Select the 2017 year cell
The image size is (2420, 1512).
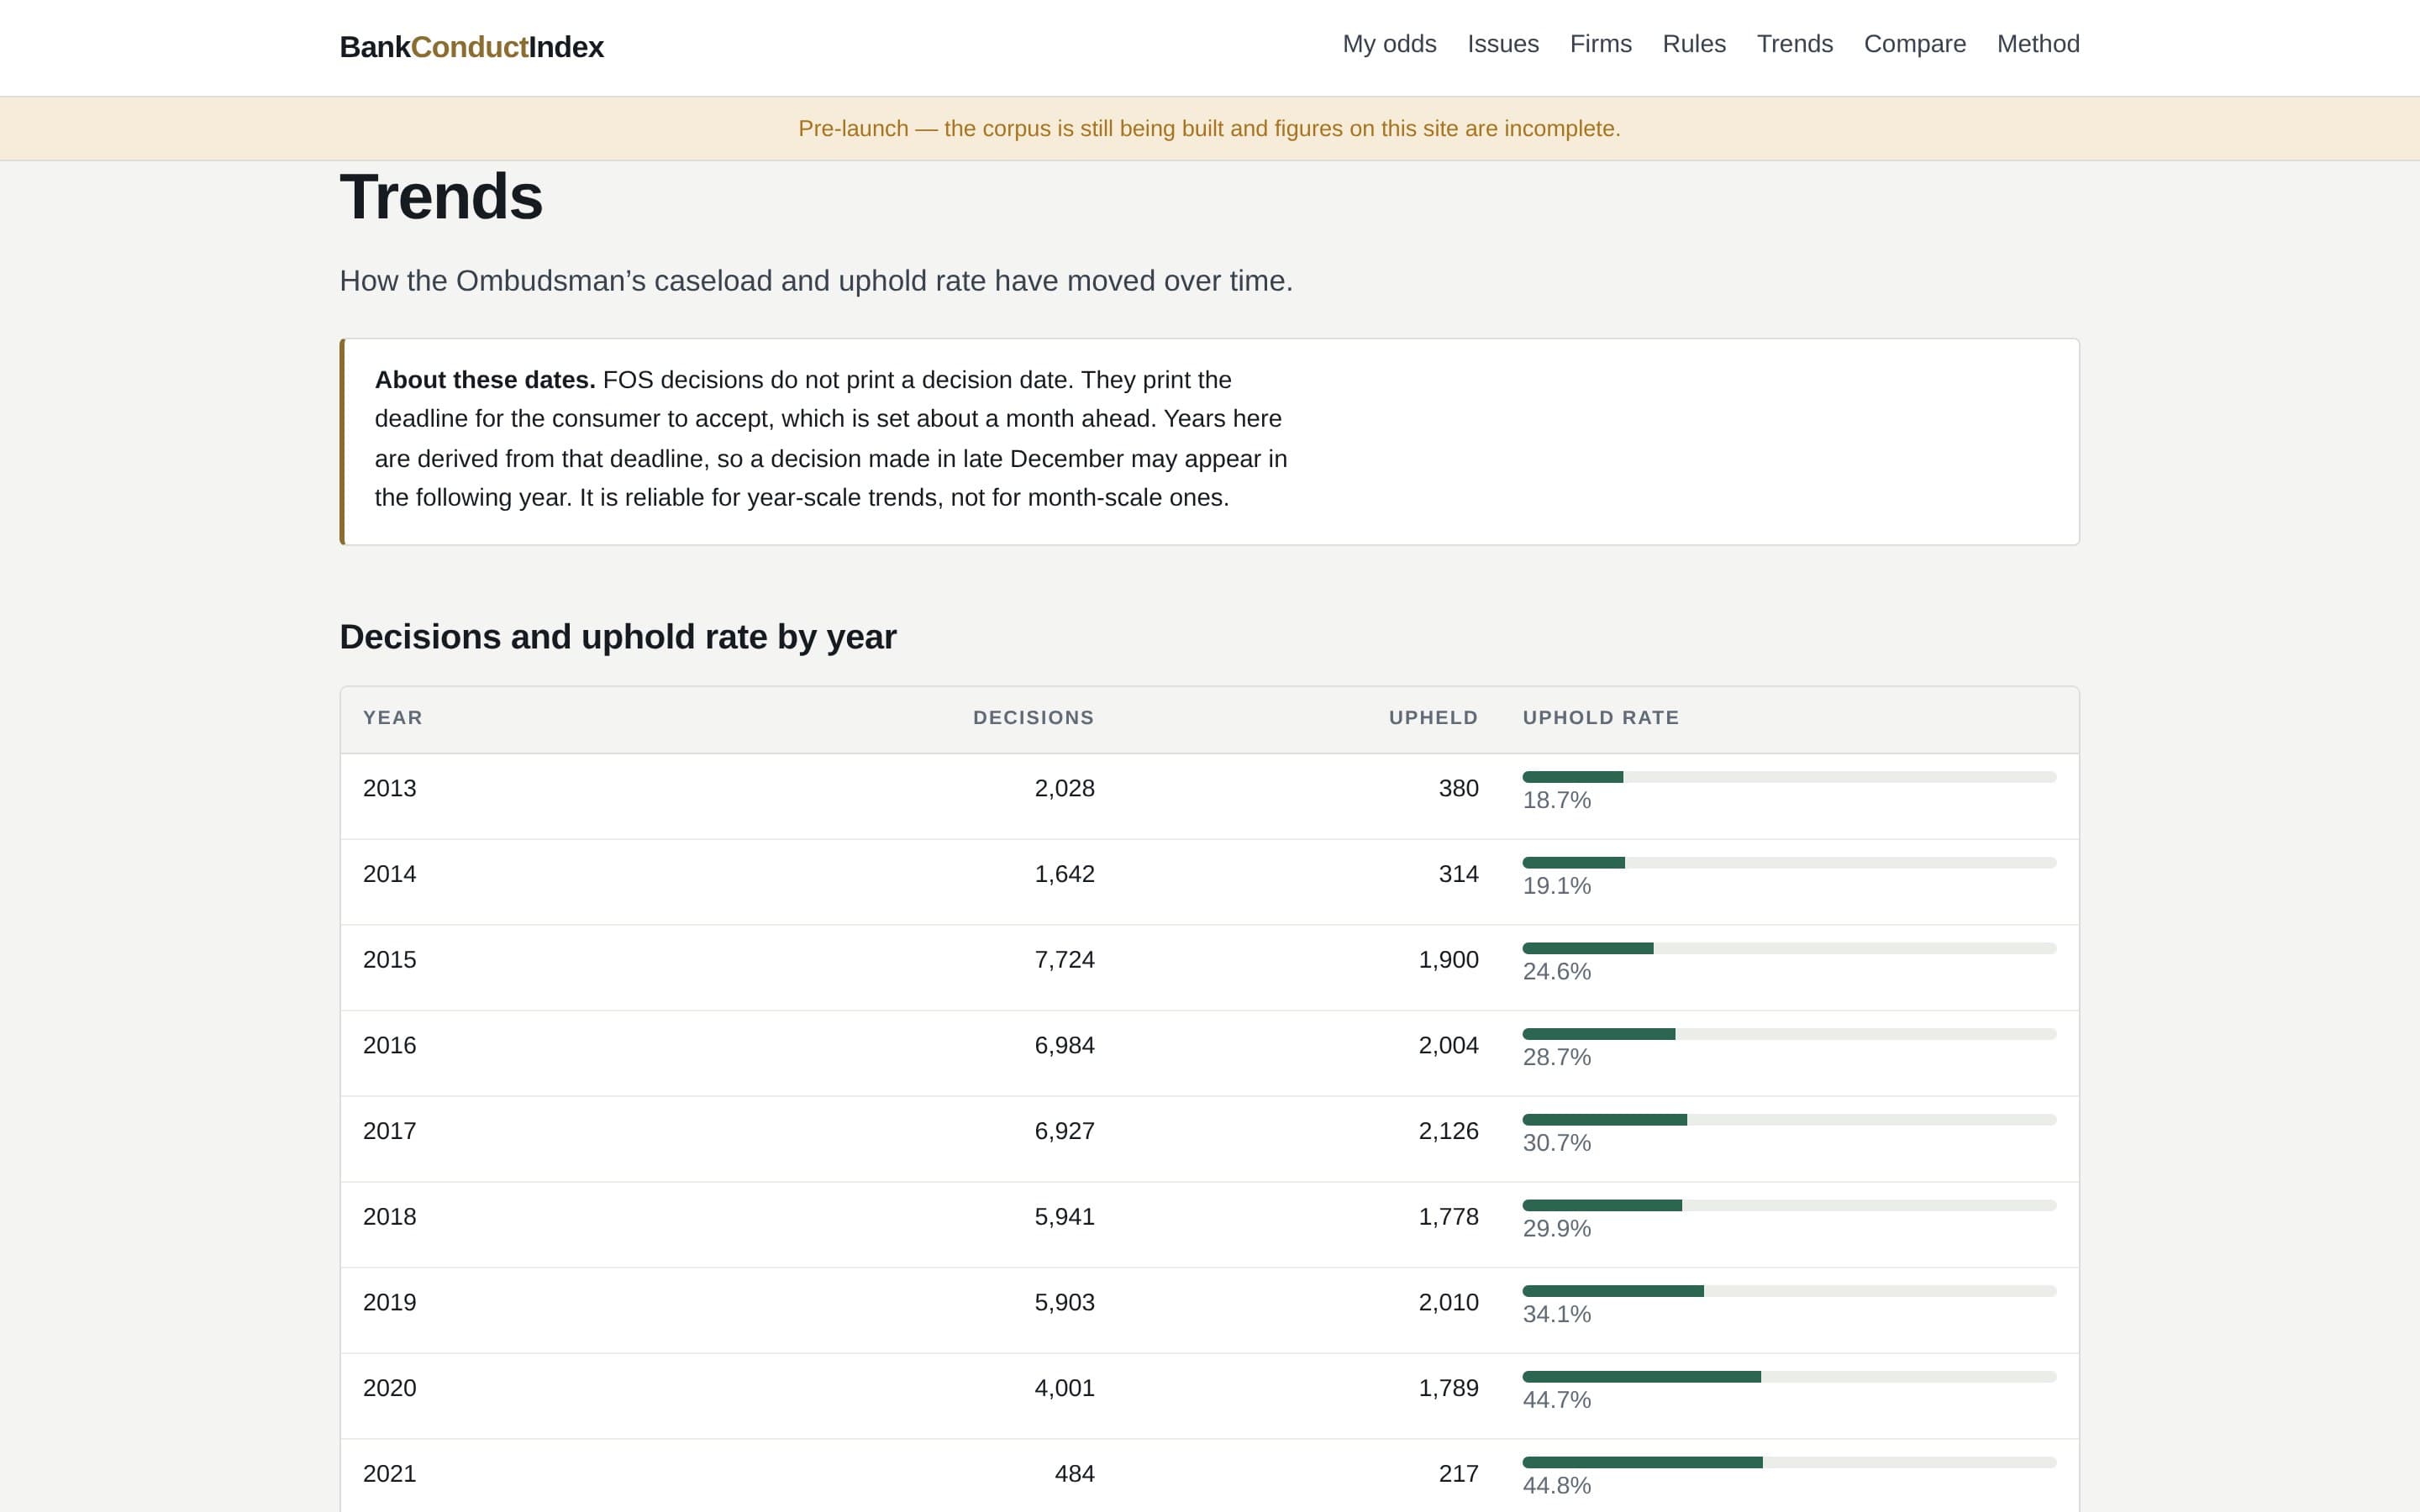(389, 1131)
